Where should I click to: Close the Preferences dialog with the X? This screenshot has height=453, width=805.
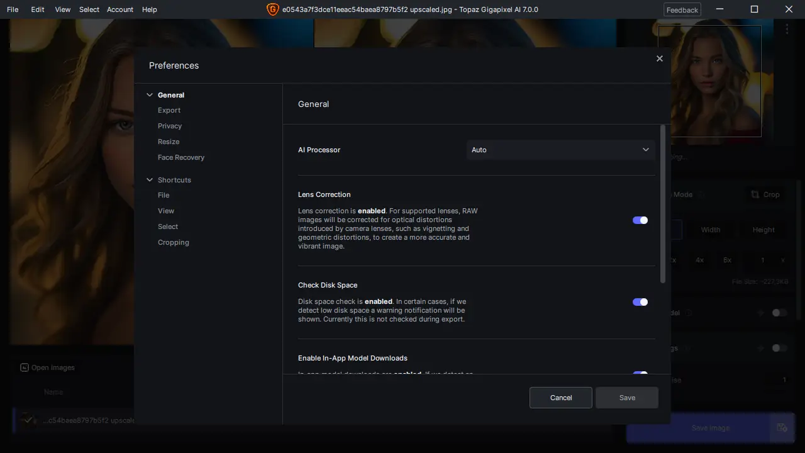pyautogui.click(x=659, y=59)
